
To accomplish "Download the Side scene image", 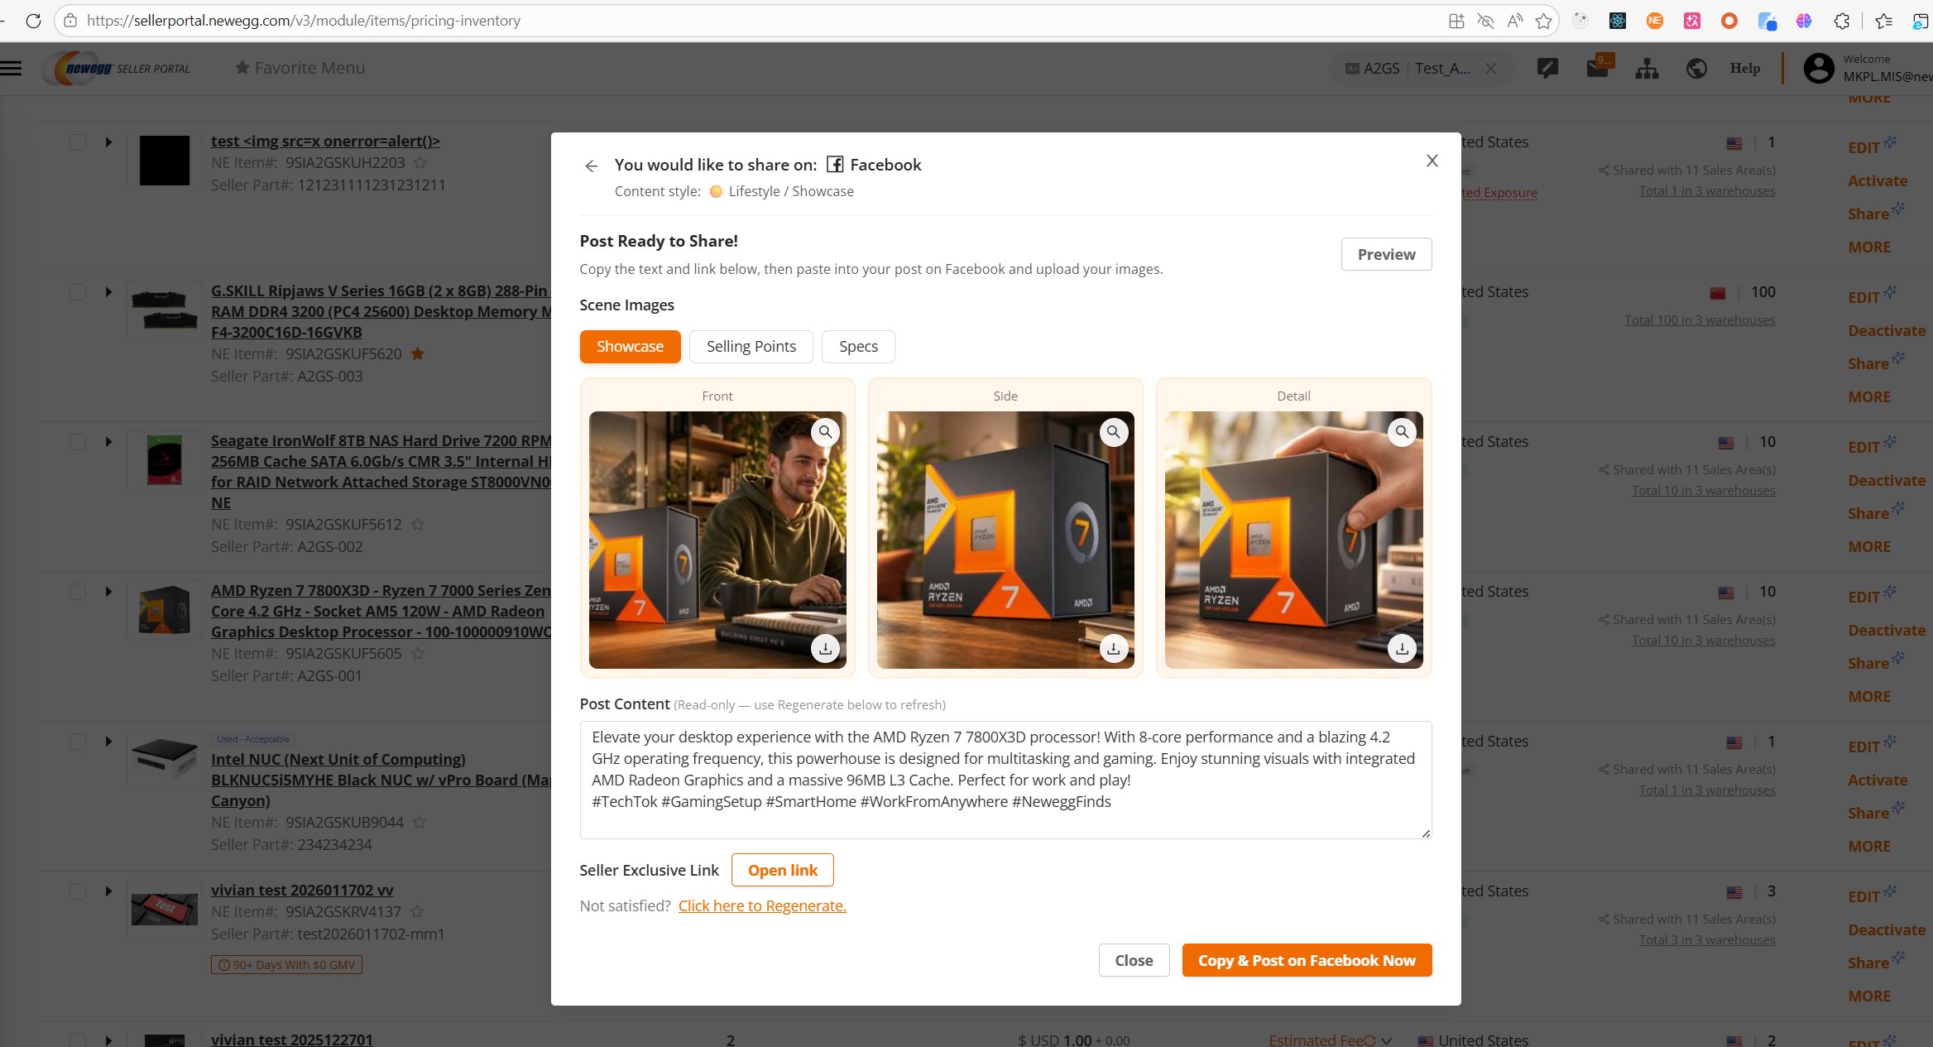I will coord(1114,648).
